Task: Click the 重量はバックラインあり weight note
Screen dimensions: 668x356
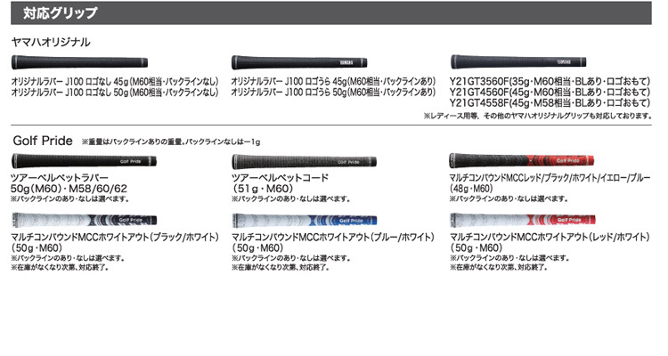Action: point(171,142)
